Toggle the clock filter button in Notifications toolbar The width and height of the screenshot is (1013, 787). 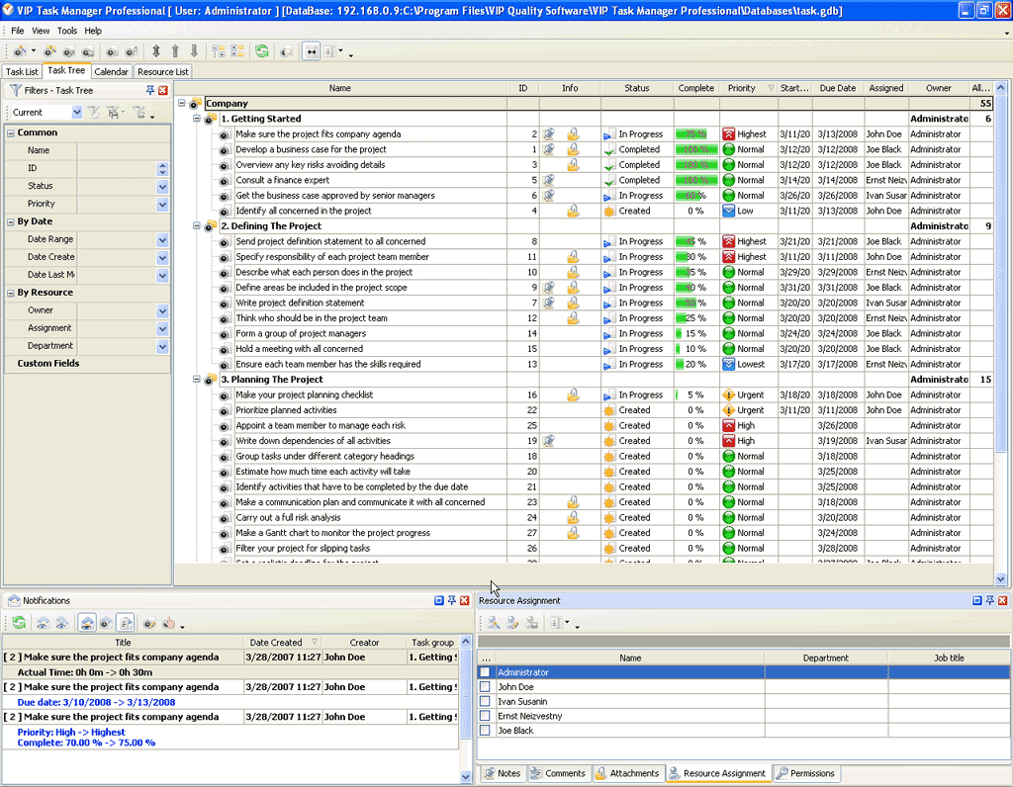pos(106,623)
